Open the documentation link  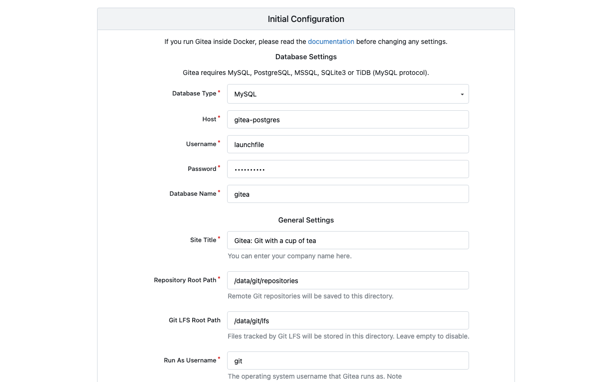click(331, 42)
